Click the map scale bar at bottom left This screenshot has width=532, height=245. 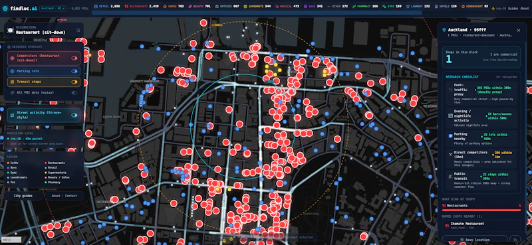tap(11, 240)
